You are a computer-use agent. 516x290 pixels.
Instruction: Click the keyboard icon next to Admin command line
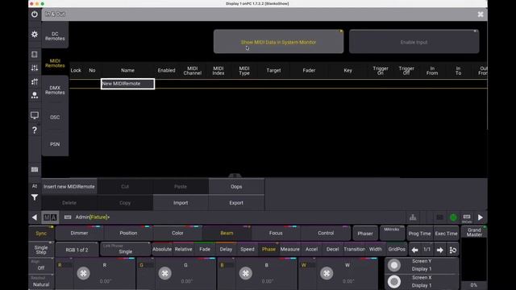[68, 217]
